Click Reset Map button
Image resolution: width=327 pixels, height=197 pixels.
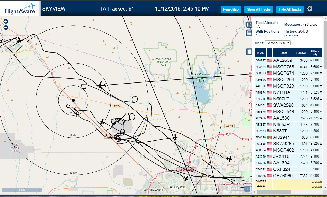[231, 9]
